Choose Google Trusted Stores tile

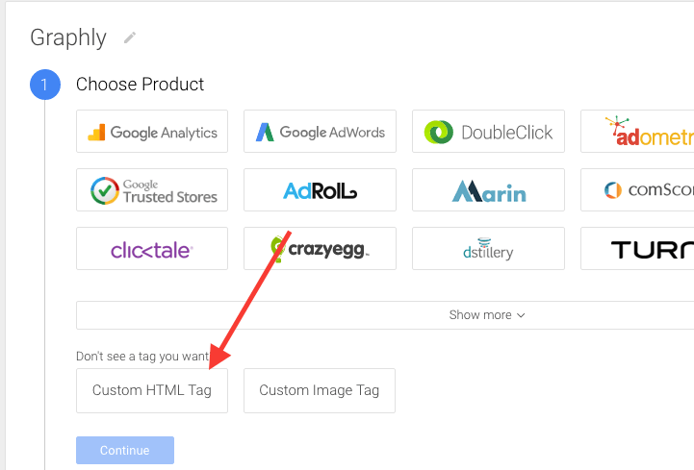[x=152, y=189]
